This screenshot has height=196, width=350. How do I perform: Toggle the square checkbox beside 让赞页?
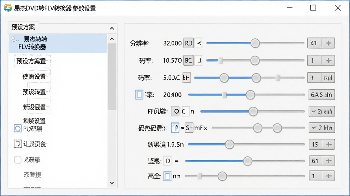tap(18, 144)
